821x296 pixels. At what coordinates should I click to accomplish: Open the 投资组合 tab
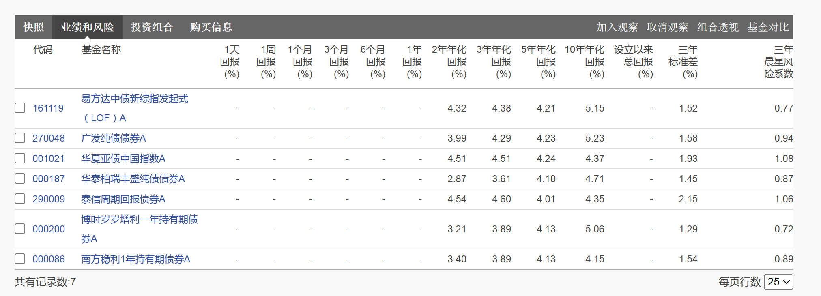pos(152,27)
